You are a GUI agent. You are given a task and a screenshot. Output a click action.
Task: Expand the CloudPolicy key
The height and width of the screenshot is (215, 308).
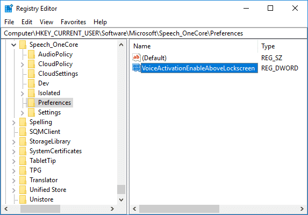coord(23,64)
